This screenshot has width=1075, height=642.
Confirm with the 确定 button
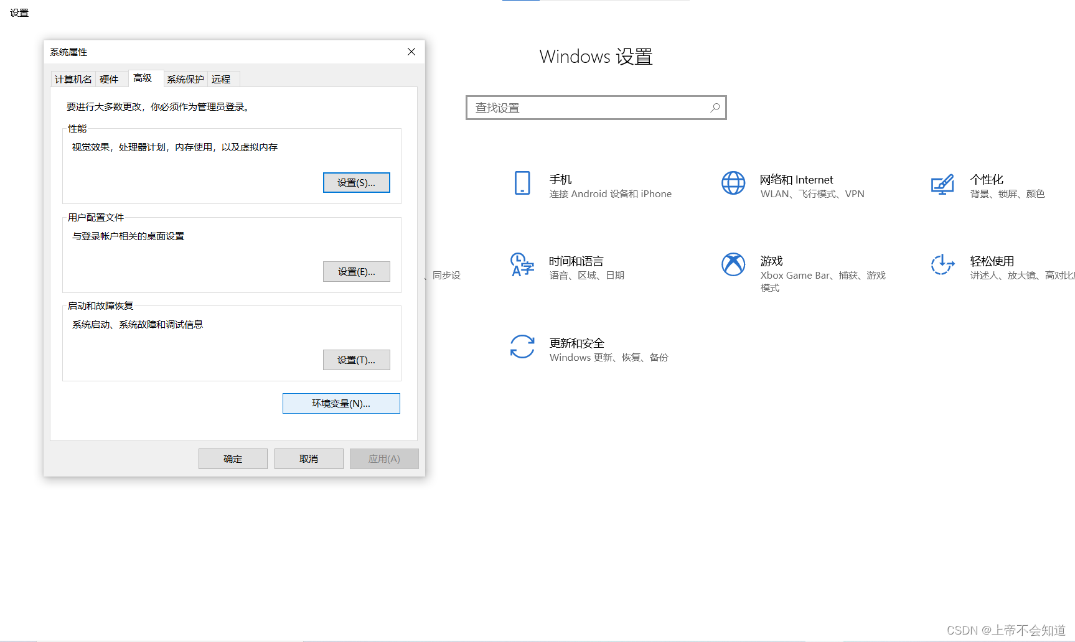233,458
